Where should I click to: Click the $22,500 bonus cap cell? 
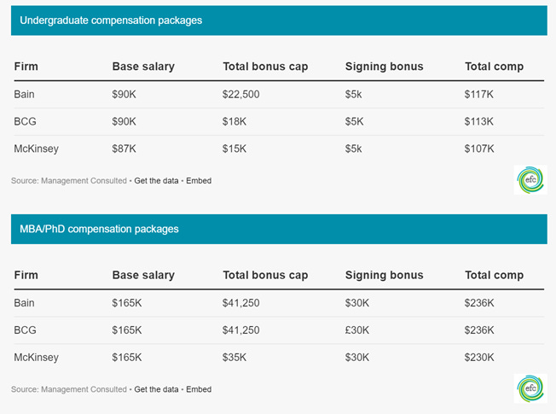click(x=240, y=95)
